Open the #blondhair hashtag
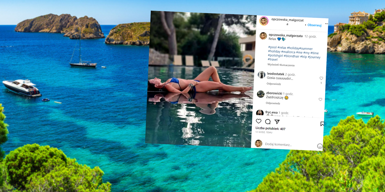 (x=292, y=56)
